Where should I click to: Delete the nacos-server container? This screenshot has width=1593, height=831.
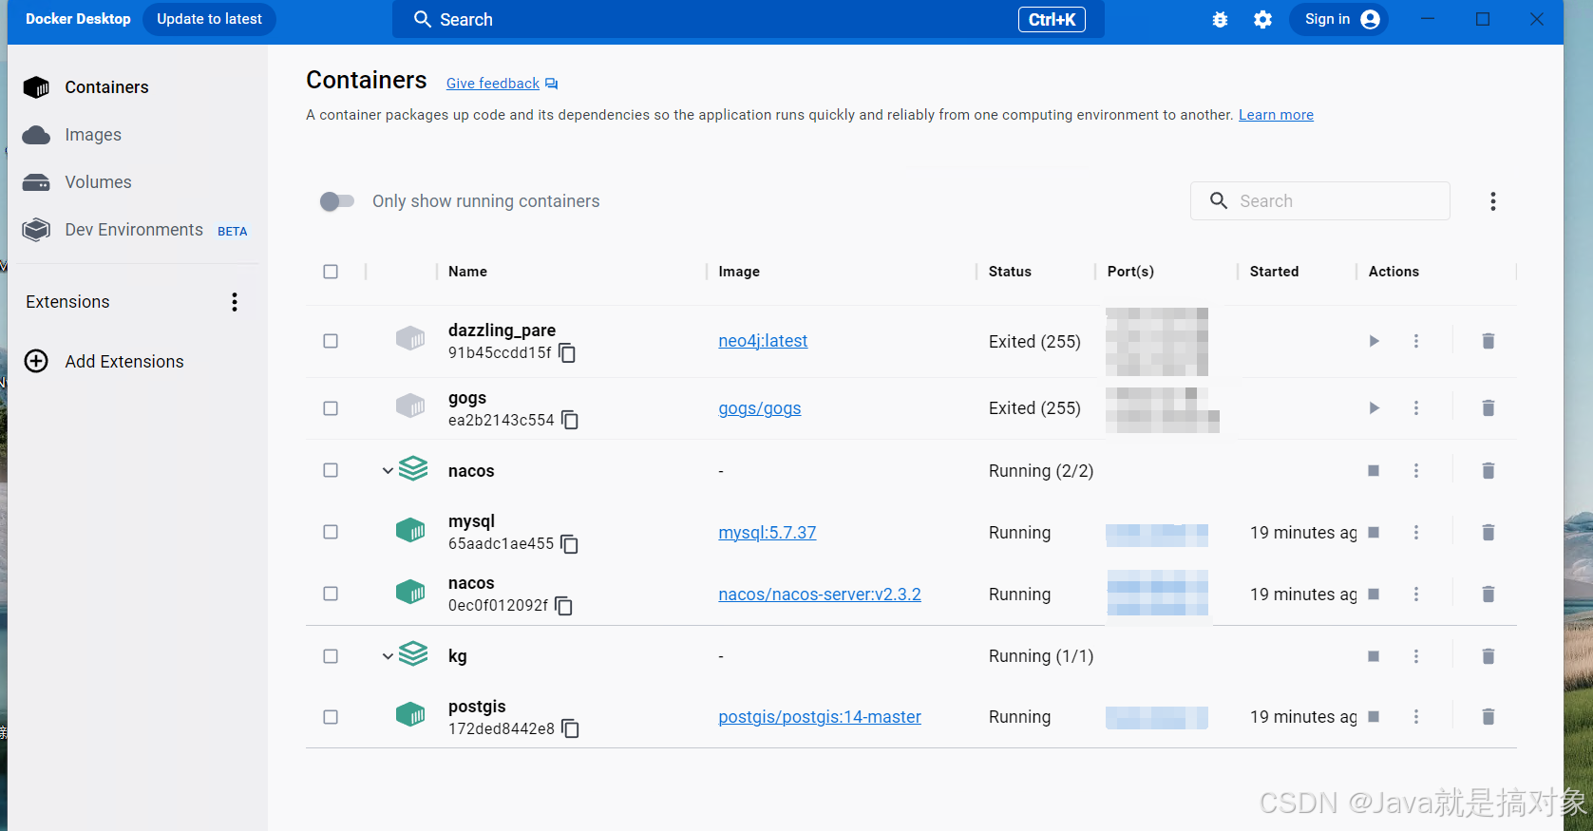point(1489,595)
